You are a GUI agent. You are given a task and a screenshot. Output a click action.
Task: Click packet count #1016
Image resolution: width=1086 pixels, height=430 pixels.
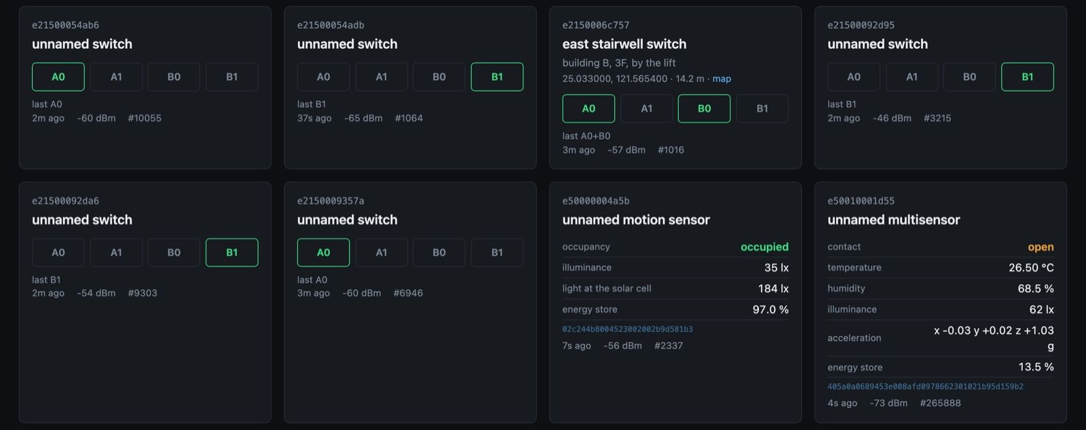tap(671, 150)
